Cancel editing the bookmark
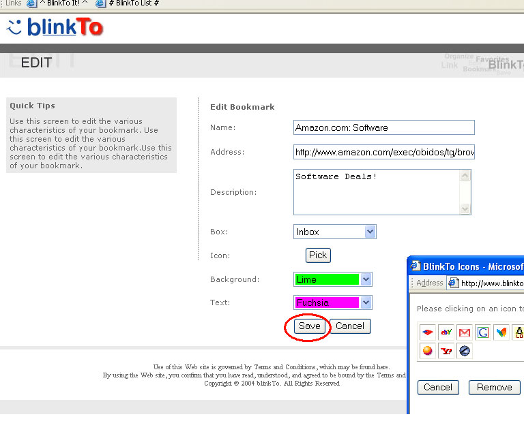Viewport: 524px width, 436px height. coord(350,326)
